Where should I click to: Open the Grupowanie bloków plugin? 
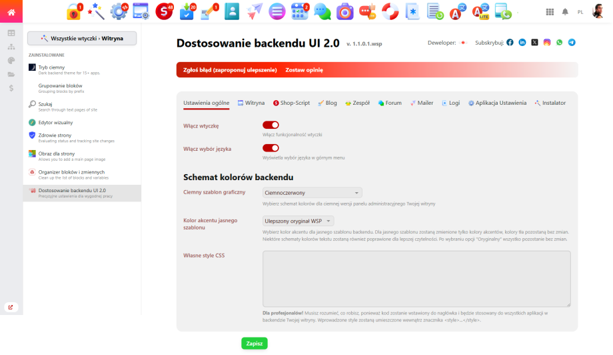pyautogui.click(x=82, y=88)
